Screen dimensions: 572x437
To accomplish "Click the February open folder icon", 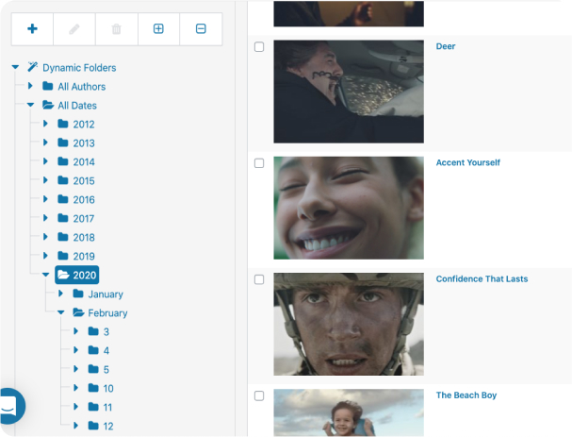I will click(78, 312).
